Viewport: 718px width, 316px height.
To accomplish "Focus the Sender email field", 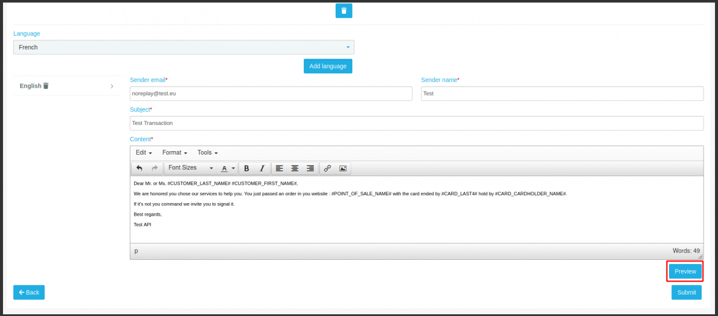I will click(x=271, y=94).
